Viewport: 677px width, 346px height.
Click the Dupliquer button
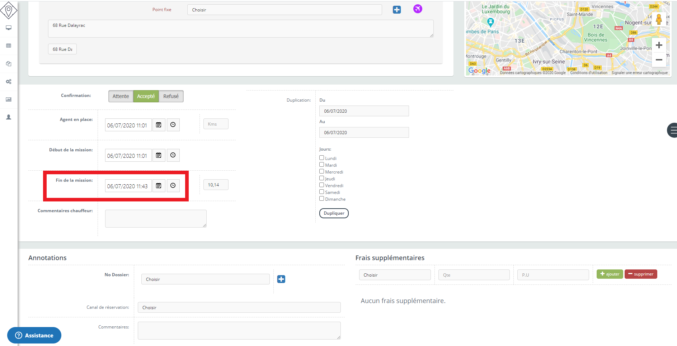[334, 213]
